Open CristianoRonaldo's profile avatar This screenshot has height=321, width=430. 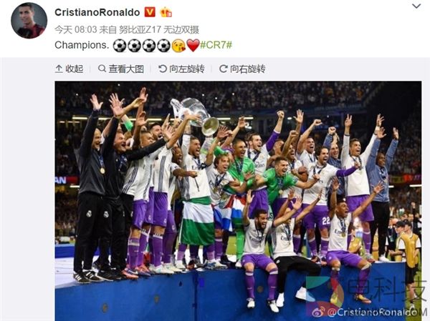(29, 21)
